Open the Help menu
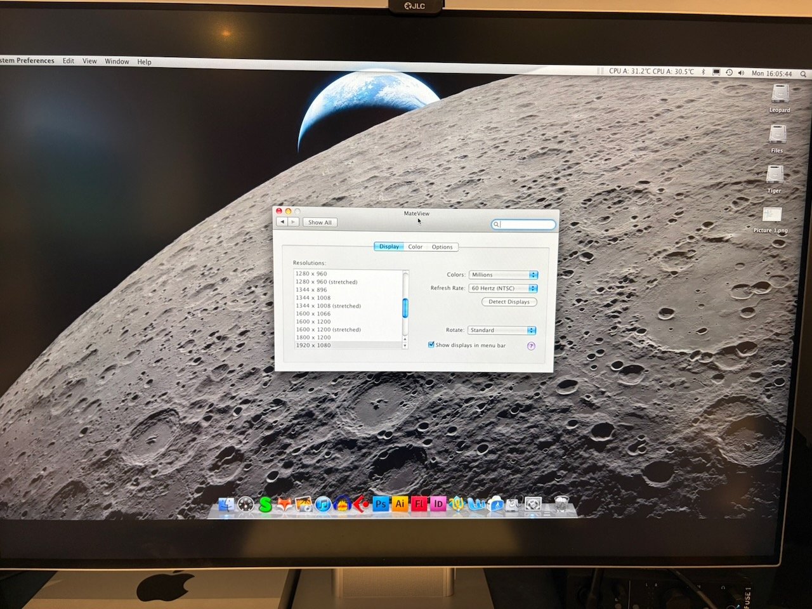 pos(145,62)
